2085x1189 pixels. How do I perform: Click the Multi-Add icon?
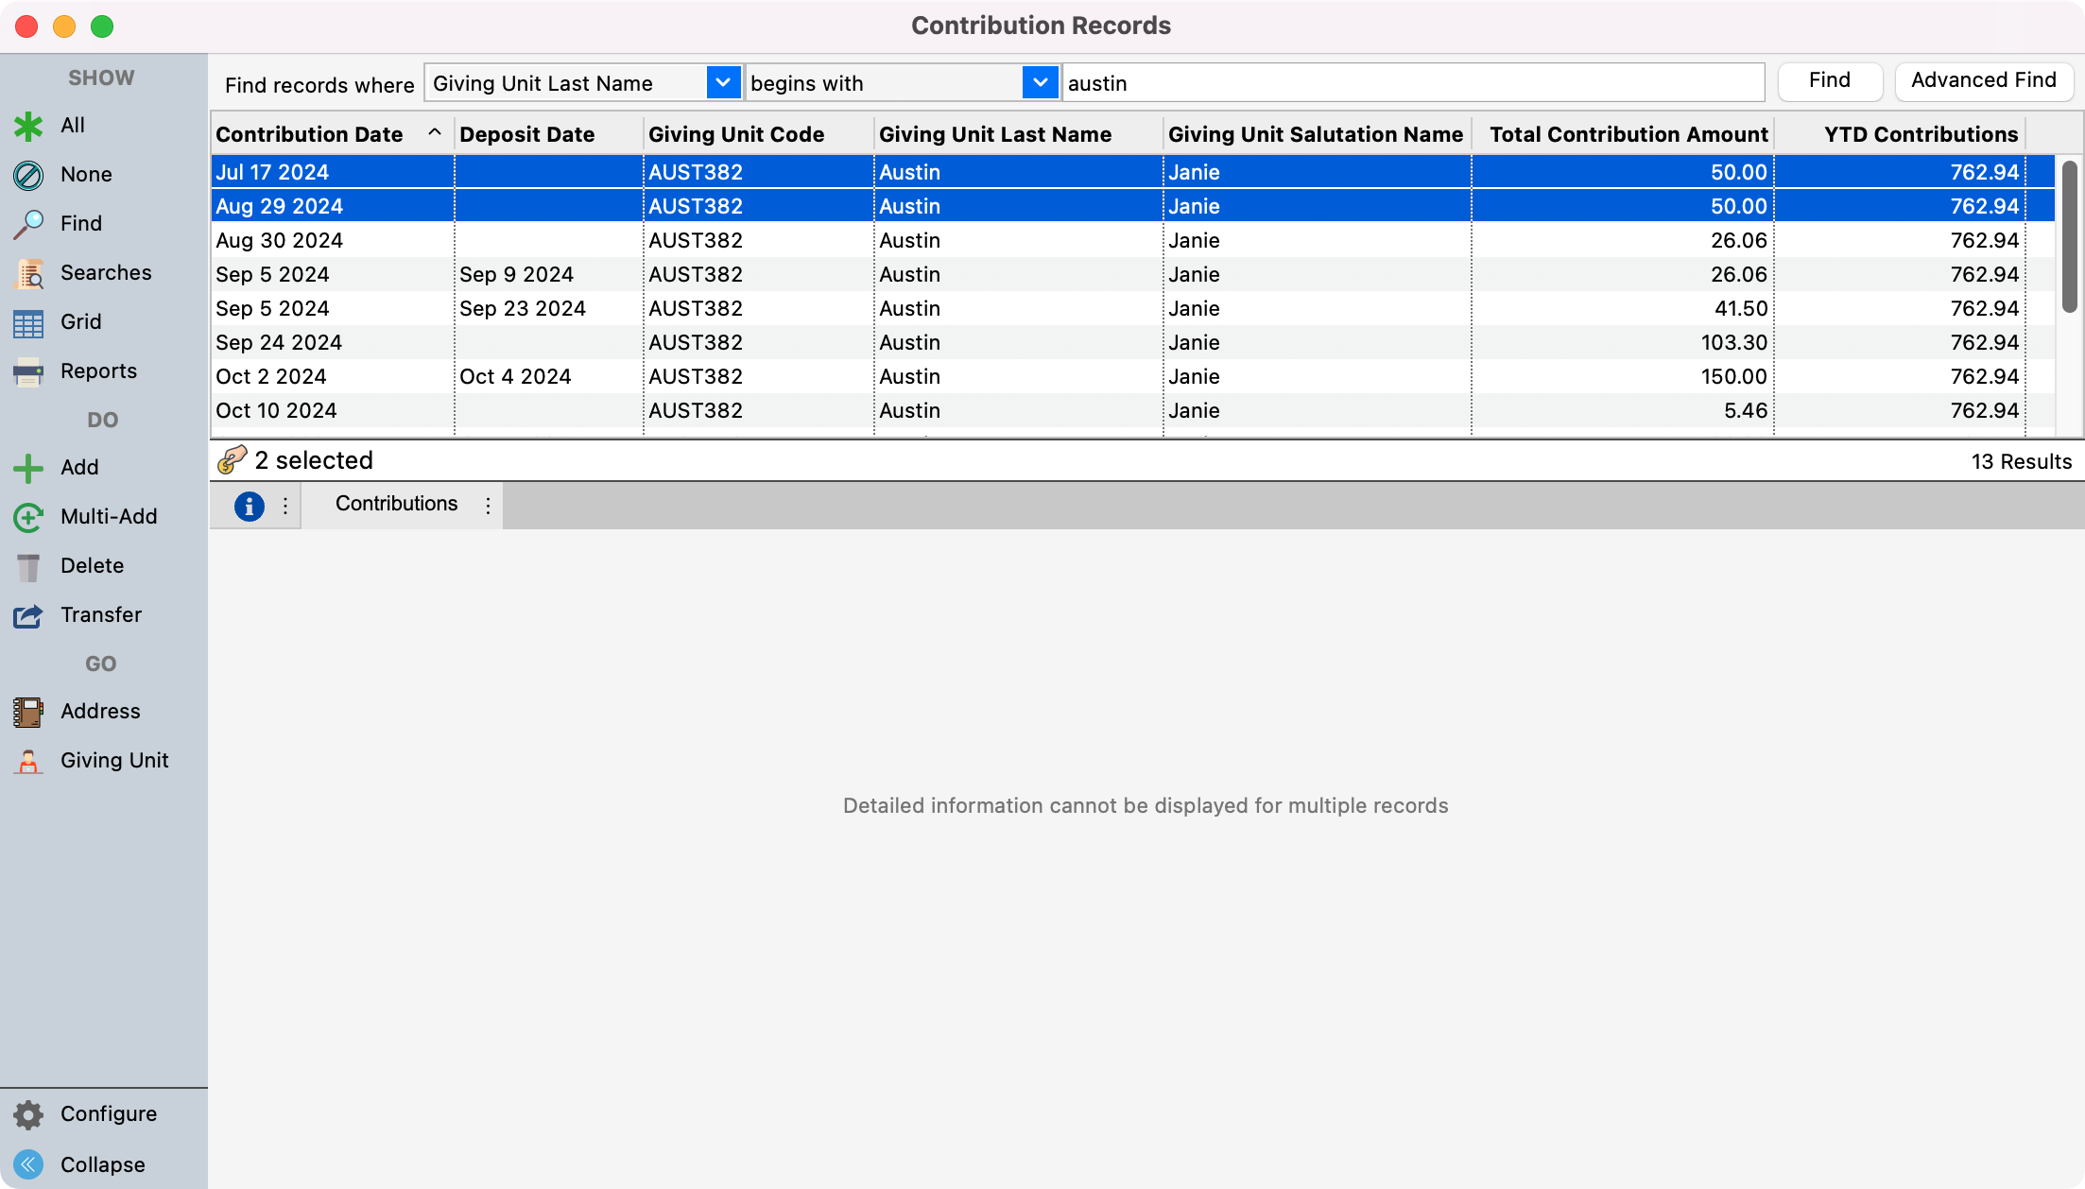[x=28, y=517]
